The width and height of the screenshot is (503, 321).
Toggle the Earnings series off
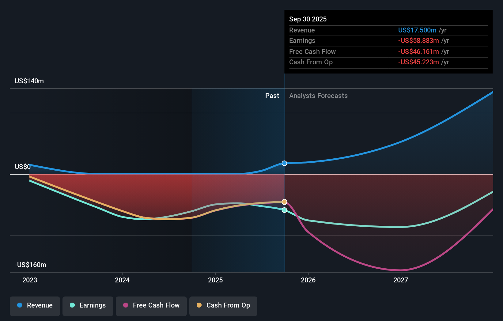pyautogui.click(x=88, y=305)
